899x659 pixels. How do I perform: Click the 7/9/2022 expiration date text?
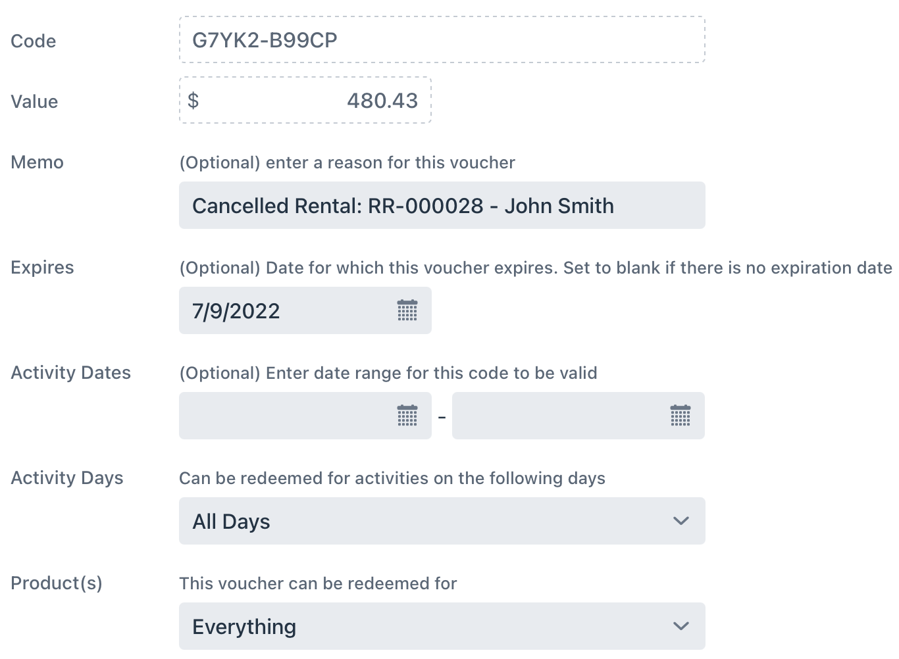click(236, 311)
